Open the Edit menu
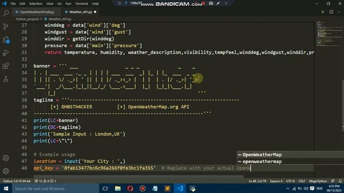Screen dimensions: 344x193 pyautogui.click(x=22, y=4)
